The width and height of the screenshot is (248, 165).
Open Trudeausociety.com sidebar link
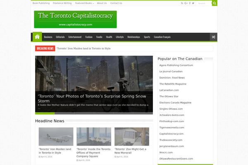(171, 140)
